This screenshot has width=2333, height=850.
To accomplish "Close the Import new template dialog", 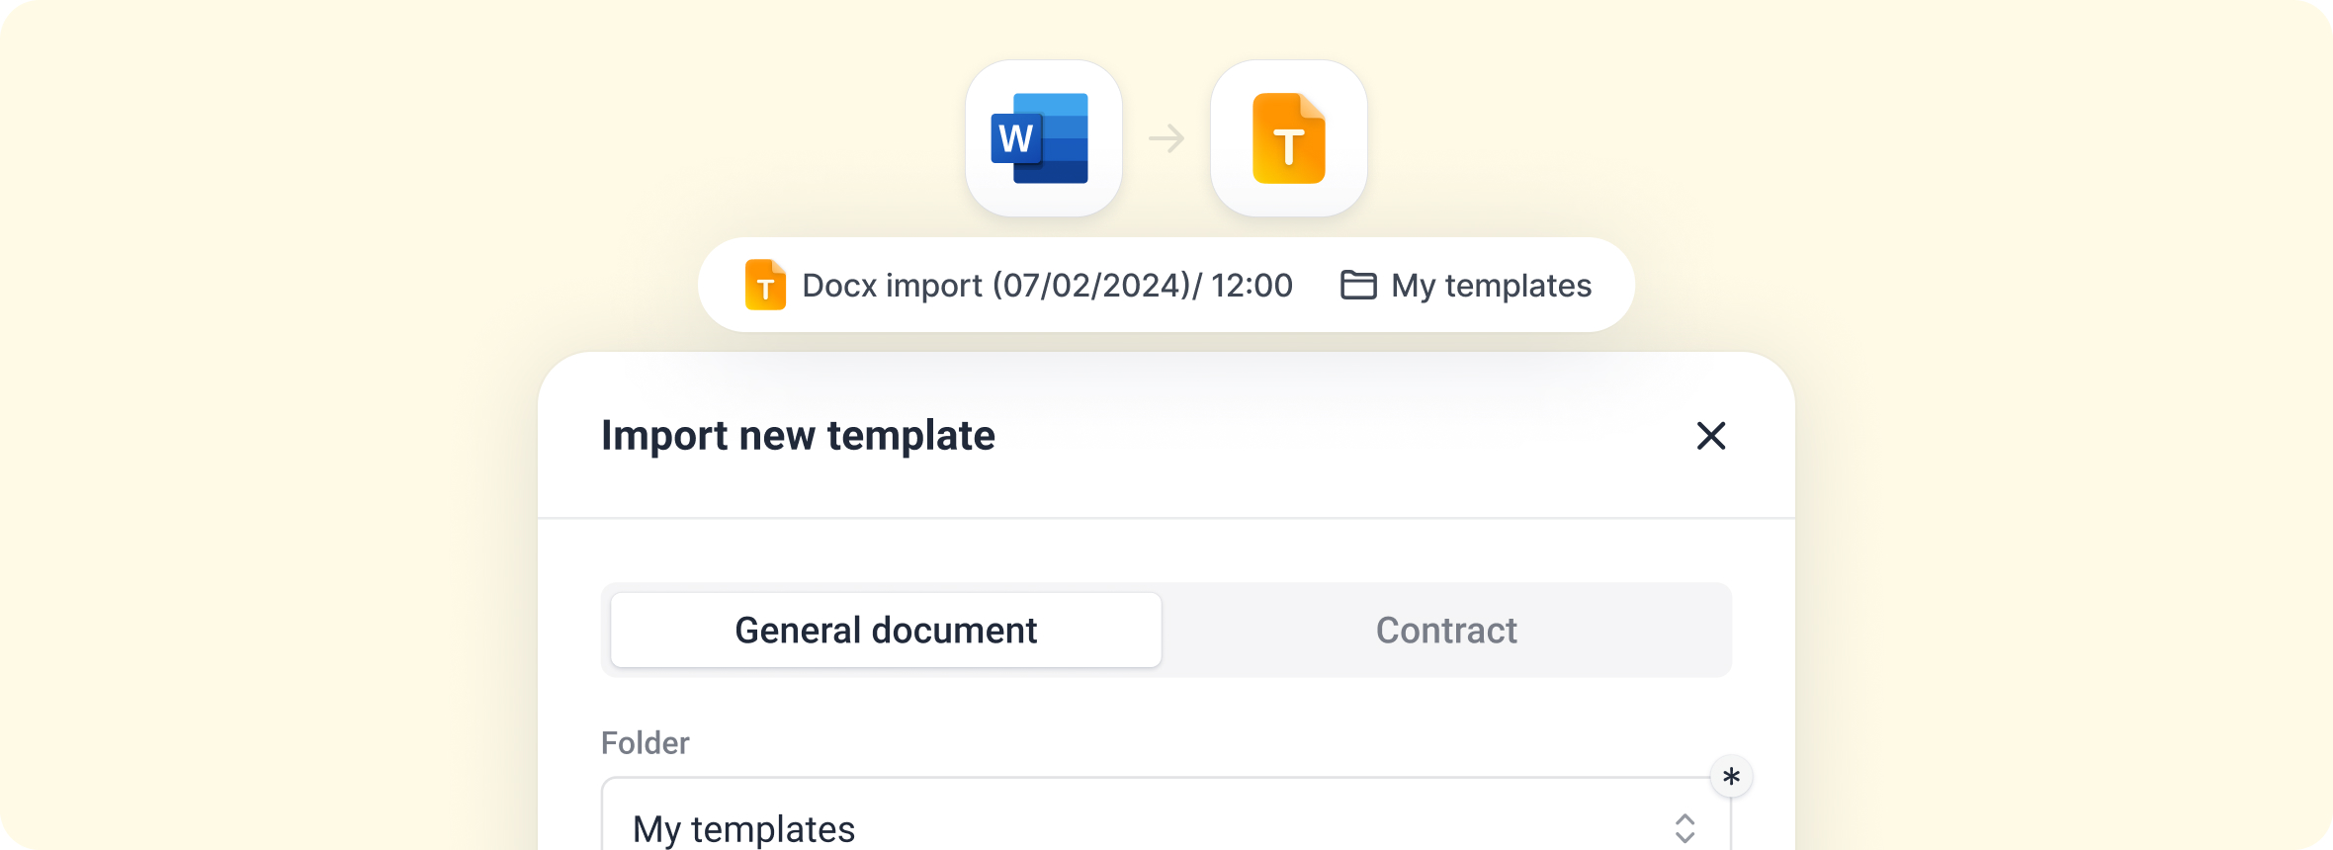I will (1711, 436).
